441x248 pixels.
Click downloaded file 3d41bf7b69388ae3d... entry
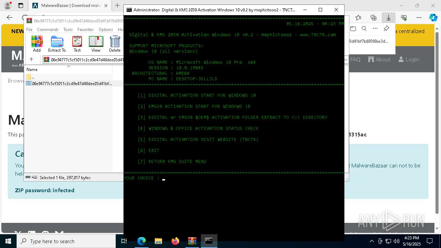click(369, 41)
